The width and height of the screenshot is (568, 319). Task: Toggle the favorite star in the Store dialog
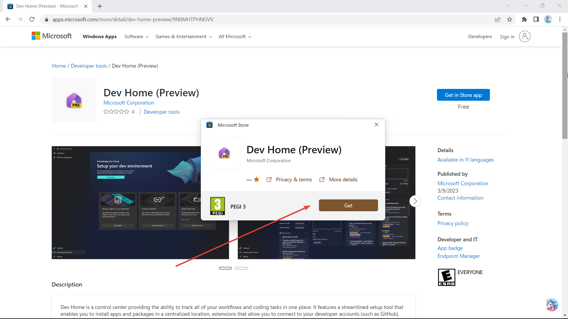[x=256, y=179]
